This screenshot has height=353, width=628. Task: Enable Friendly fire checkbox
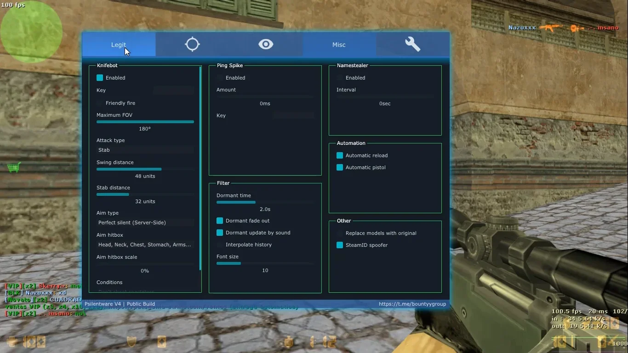[100, 103]
